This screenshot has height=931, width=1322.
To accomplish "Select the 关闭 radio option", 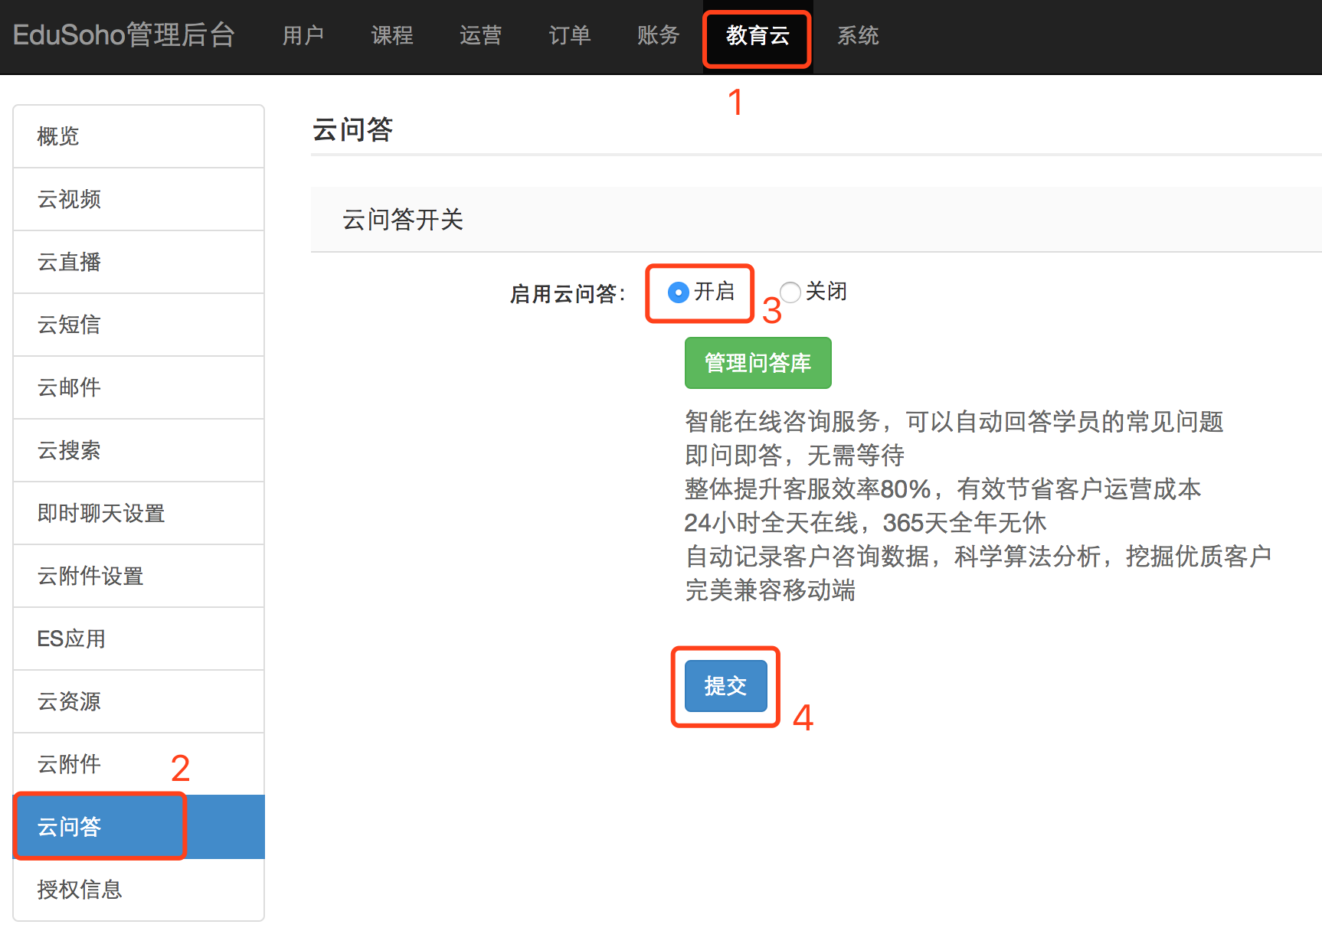I will tap(790, 292).
